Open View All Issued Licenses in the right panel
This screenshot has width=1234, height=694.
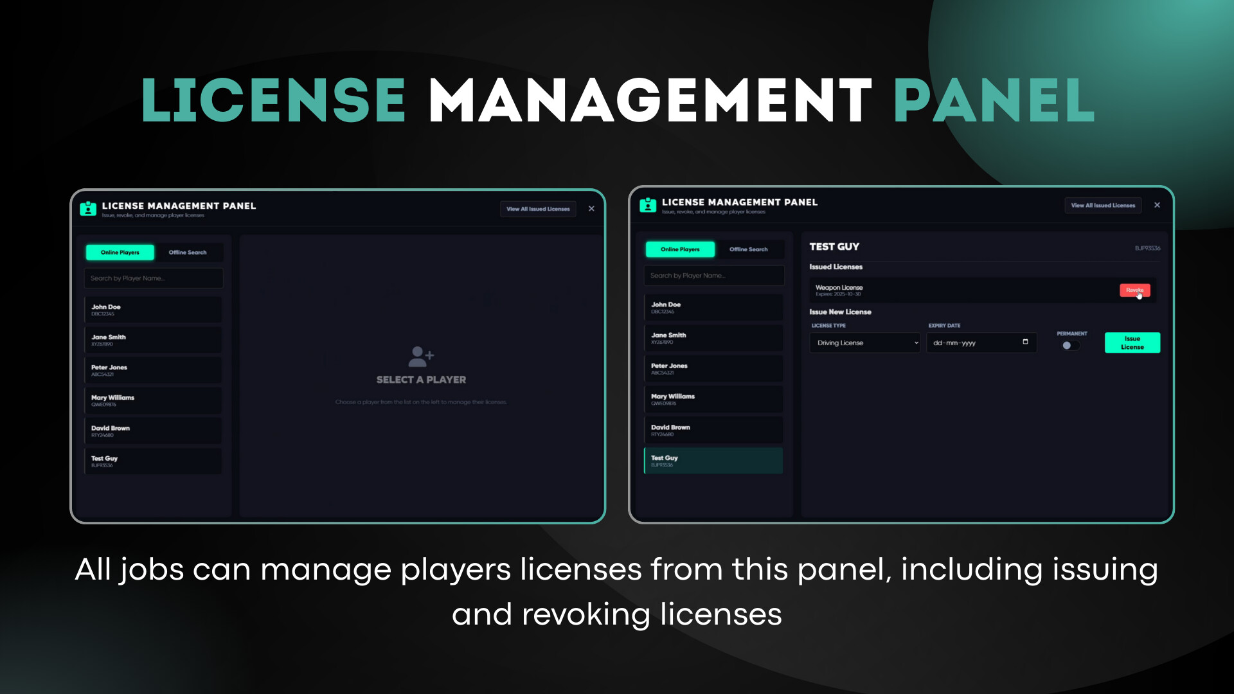pyautogui.click(x=1103, y=206)
